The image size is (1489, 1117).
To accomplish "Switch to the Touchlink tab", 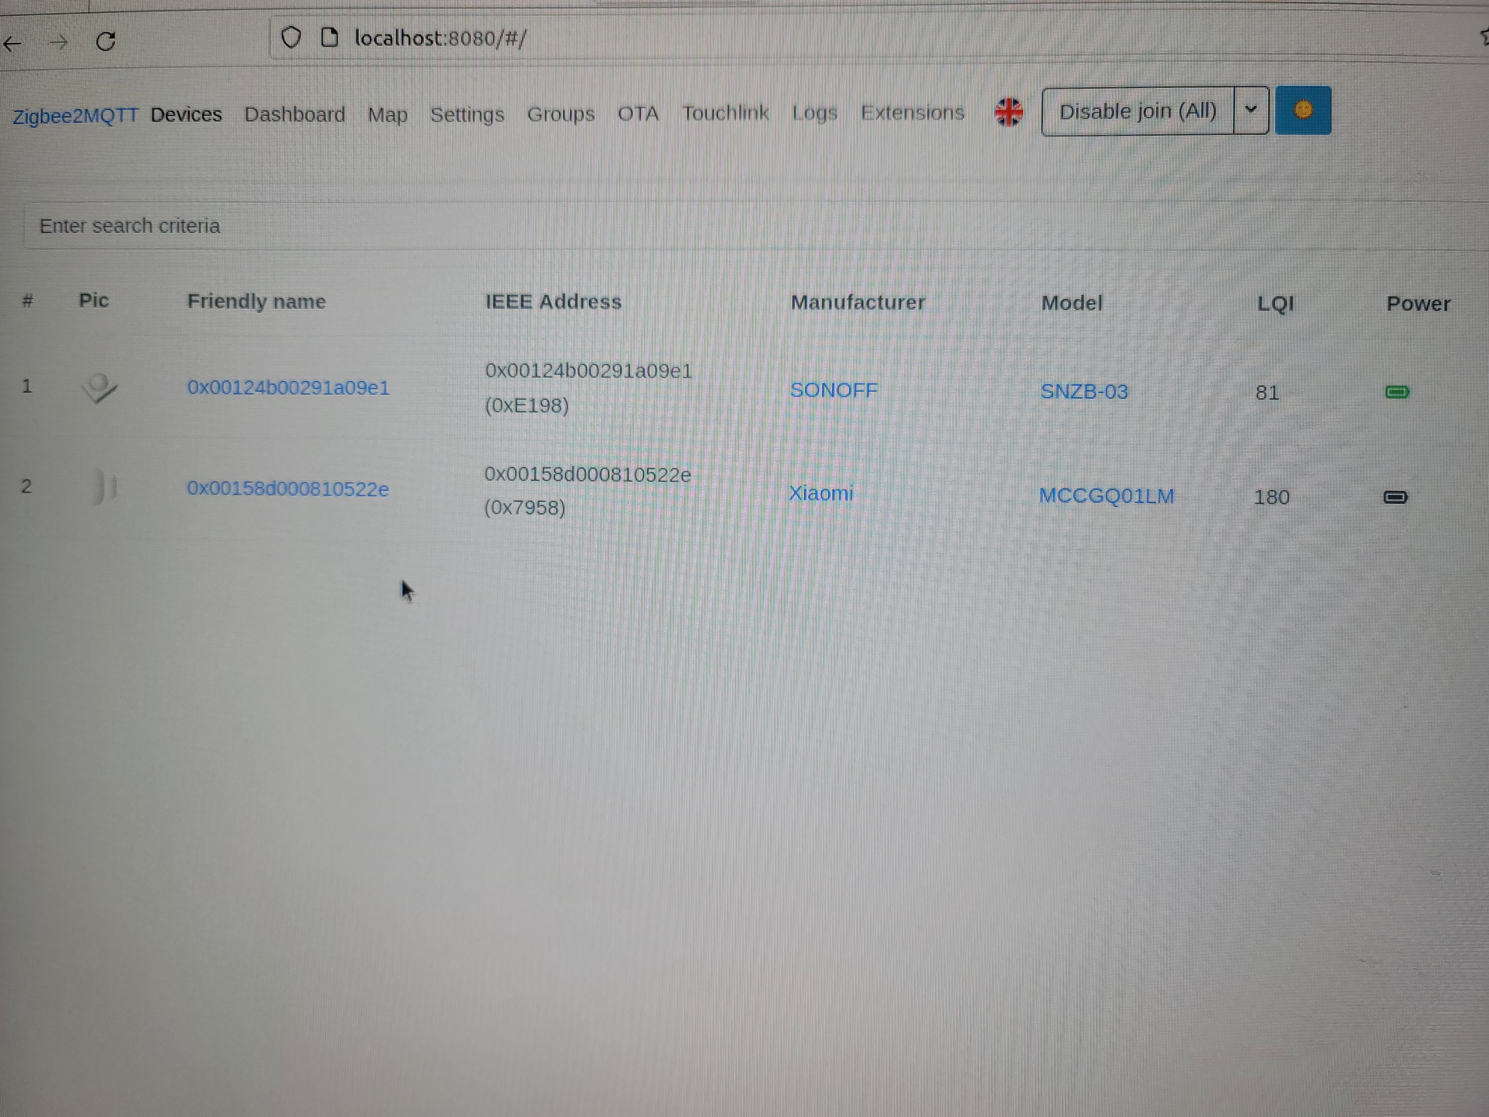I will click(726, 113).
